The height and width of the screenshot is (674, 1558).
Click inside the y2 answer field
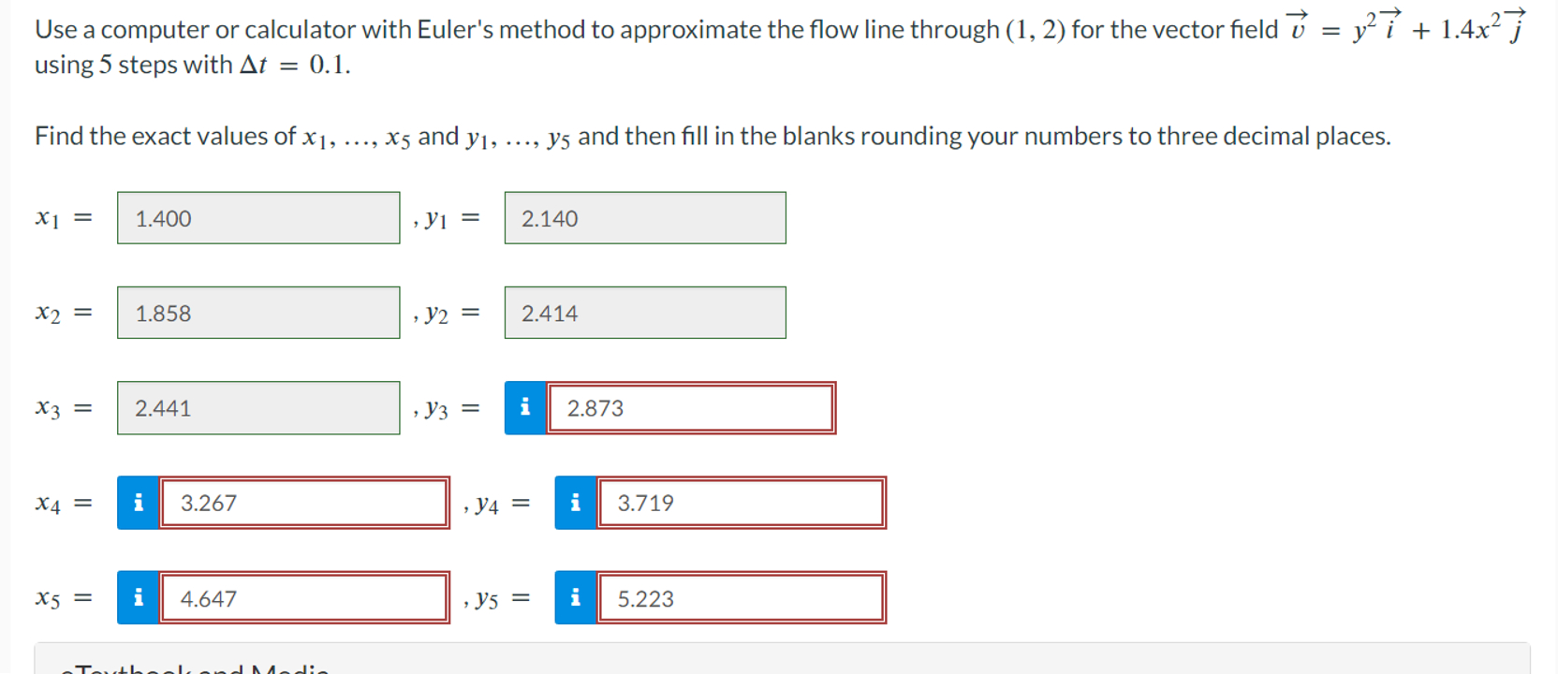(x=644, y=312)
